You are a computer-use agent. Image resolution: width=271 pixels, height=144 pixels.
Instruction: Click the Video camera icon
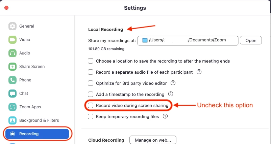13,40
